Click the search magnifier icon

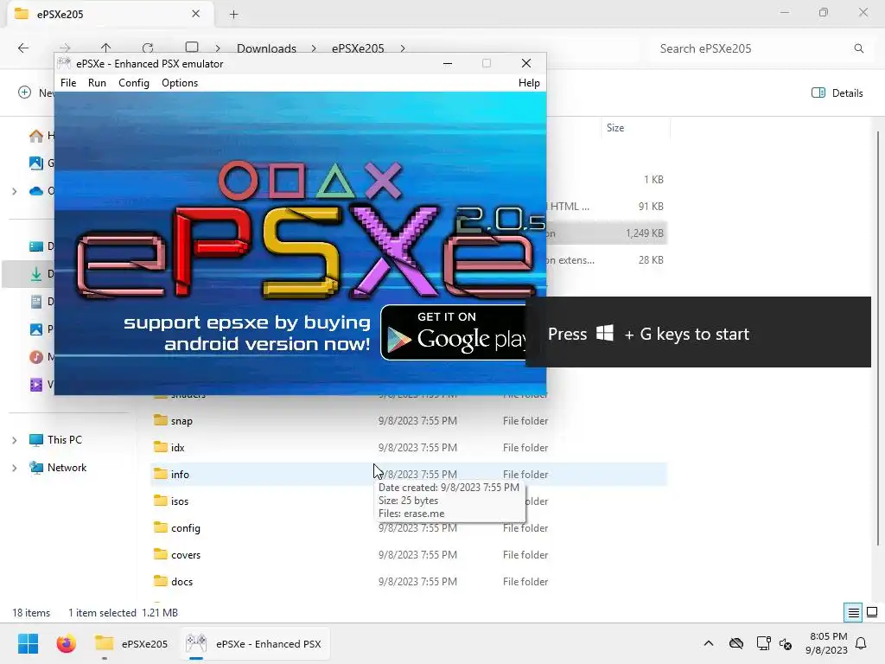coord(858,48)
